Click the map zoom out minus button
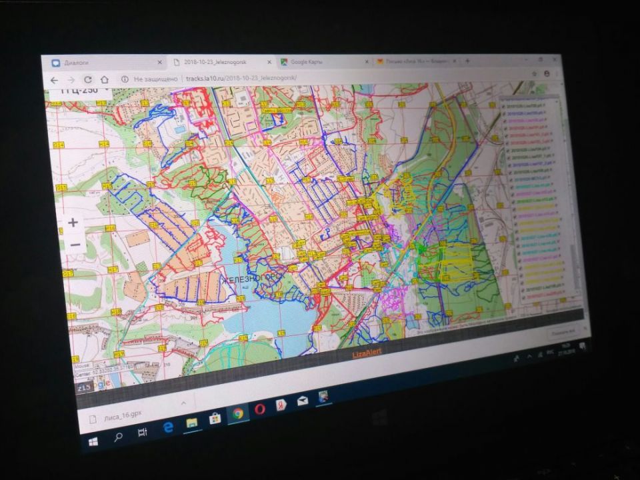640x480 pixels. tap(75, 245)
